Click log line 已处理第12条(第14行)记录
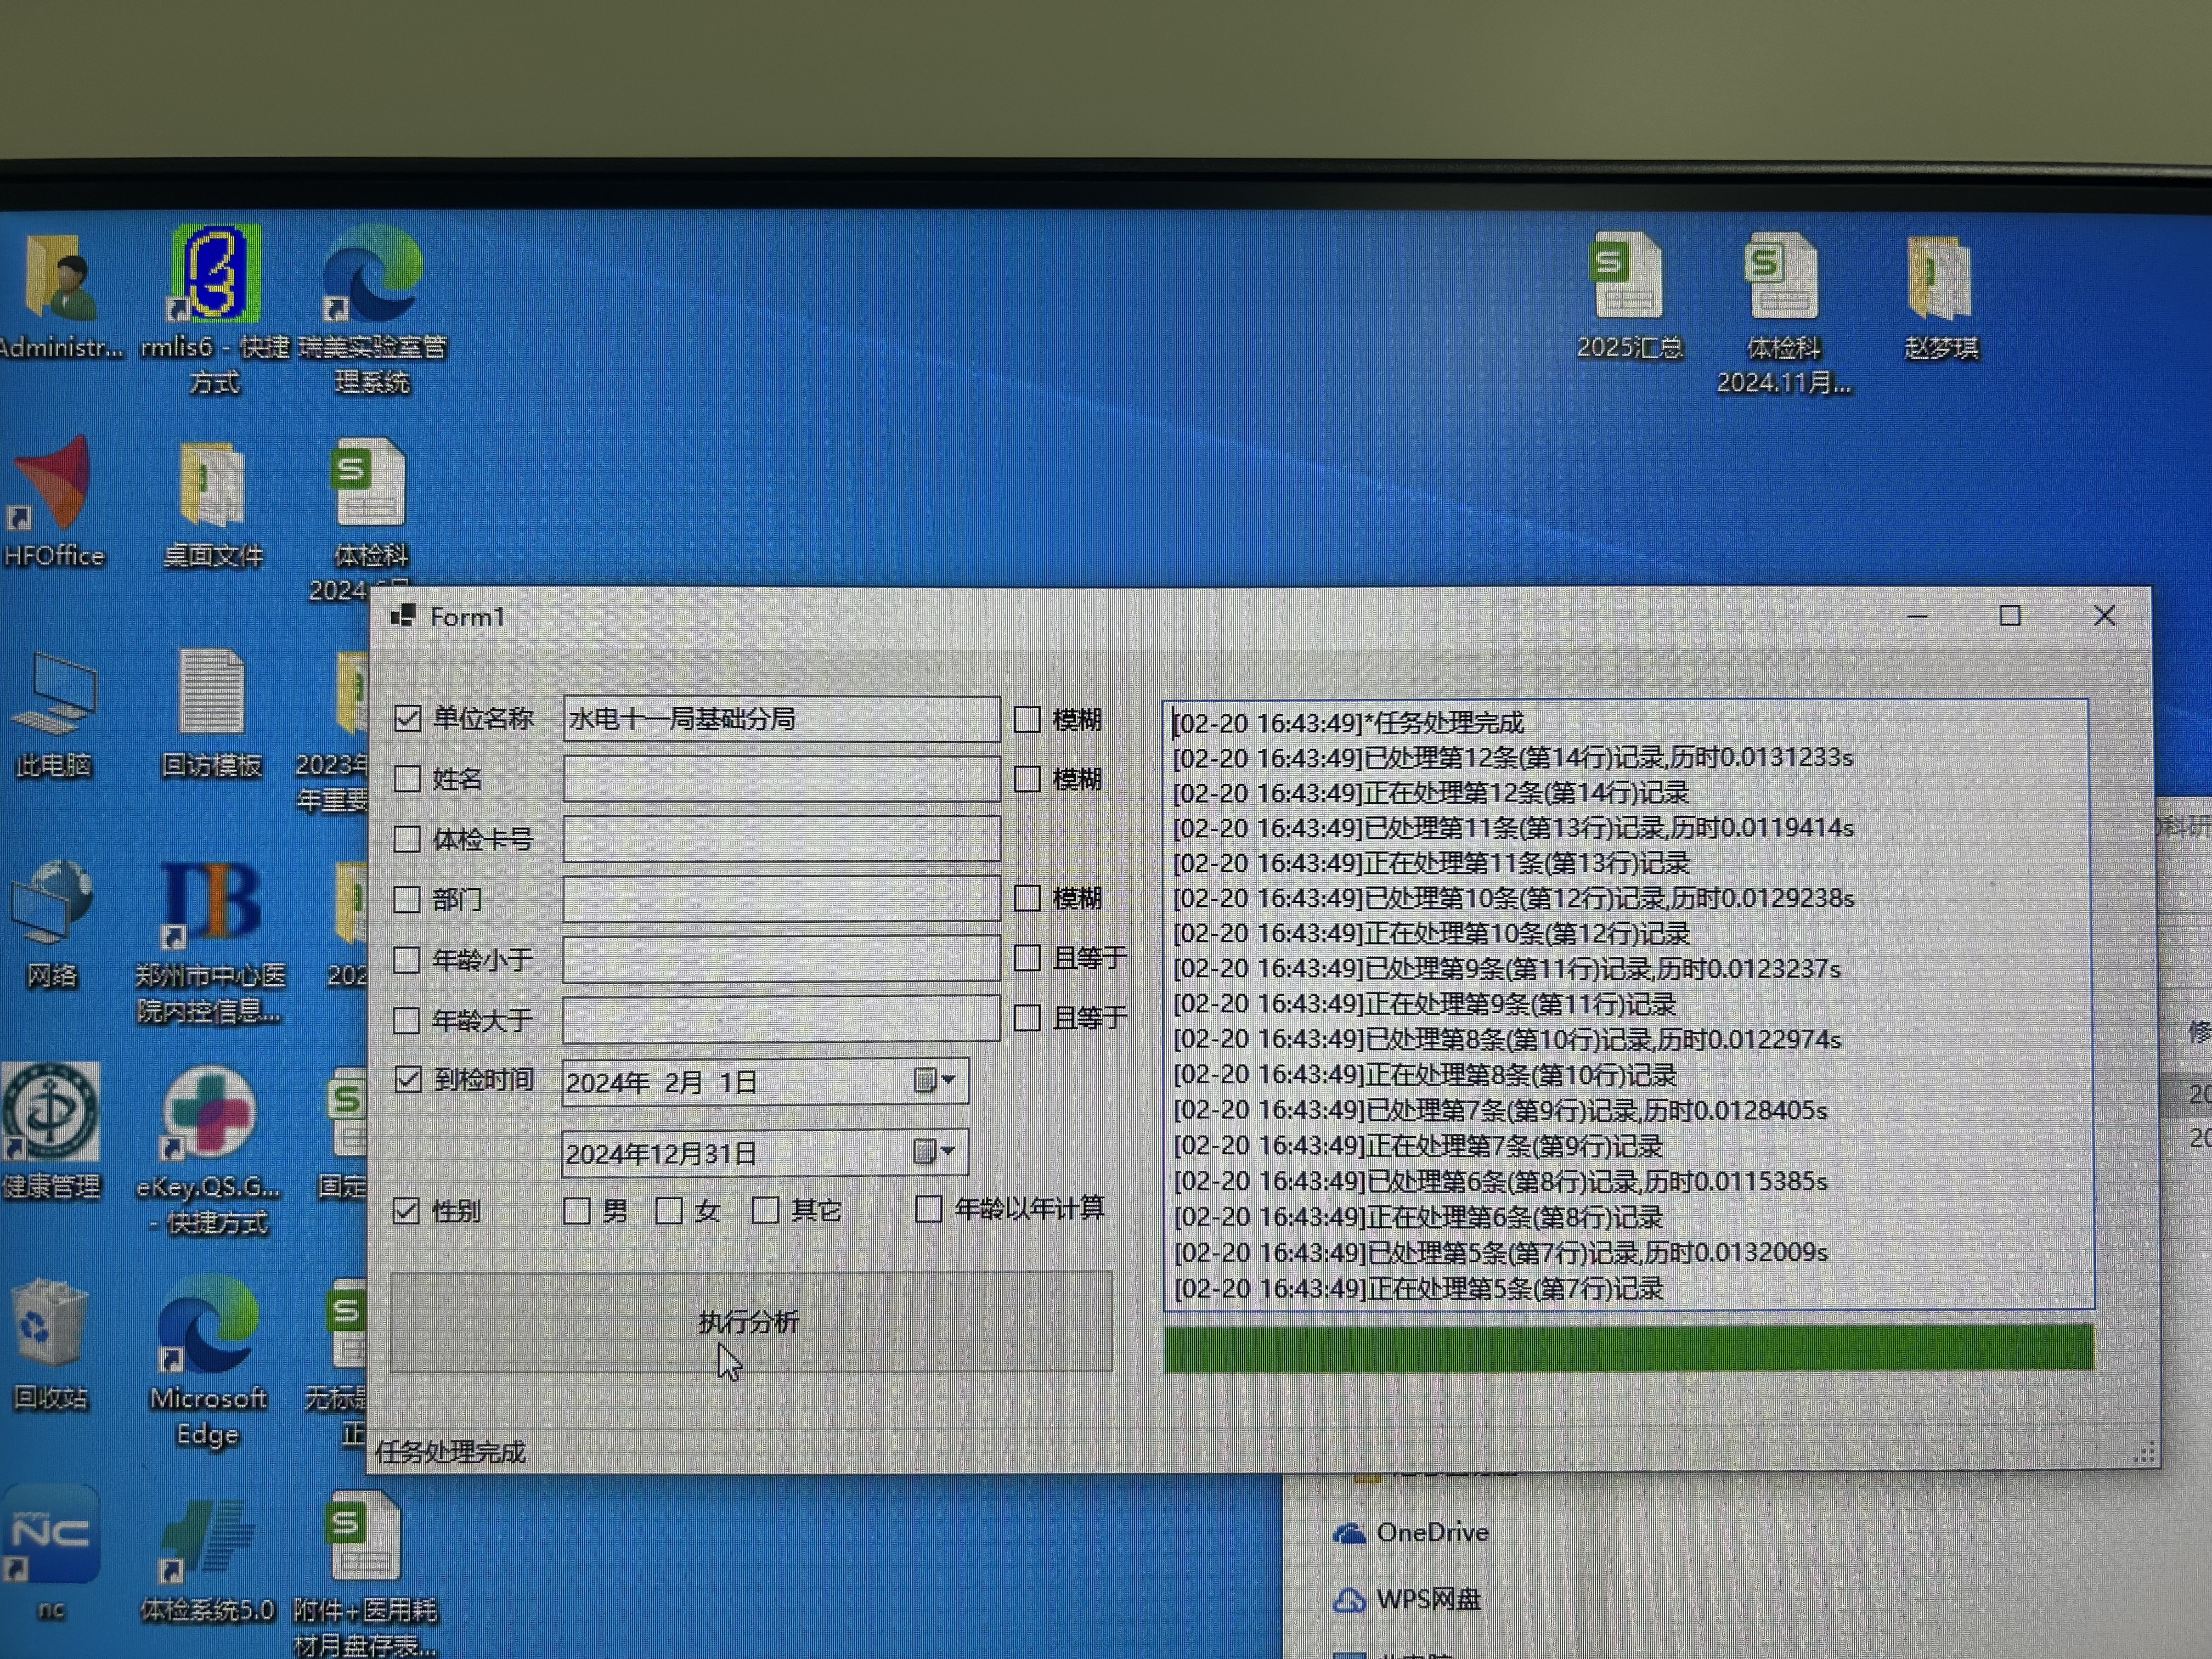Viewport: 2212px width, 1659px height. [1513, 757]
